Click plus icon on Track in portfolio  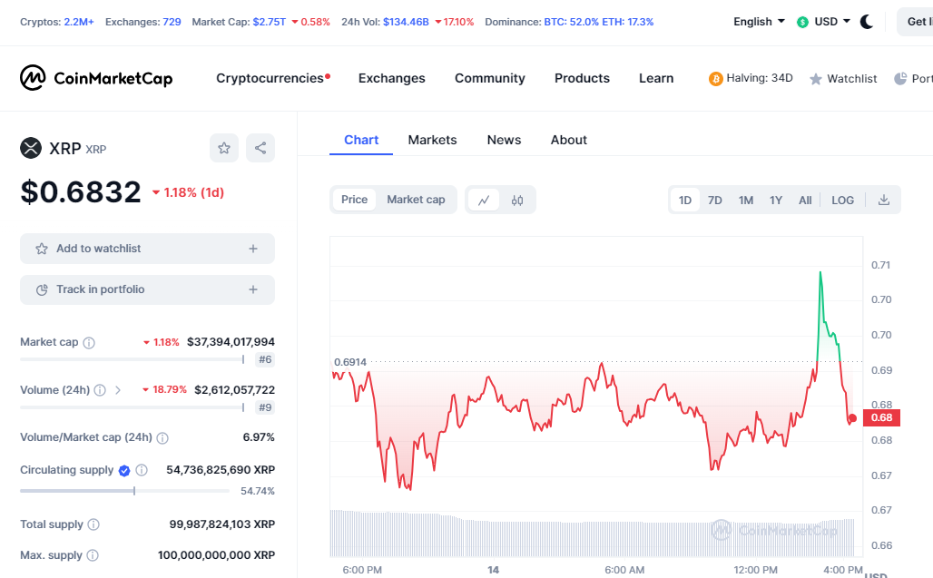coord(253,289)
